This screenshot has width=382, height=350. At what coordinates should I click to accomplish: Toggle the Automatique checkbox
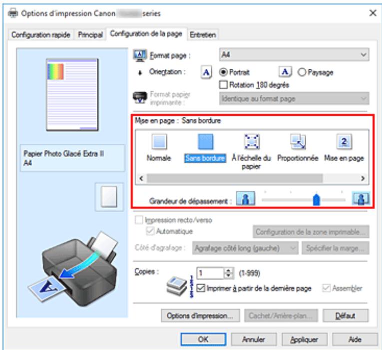[150, 231]
